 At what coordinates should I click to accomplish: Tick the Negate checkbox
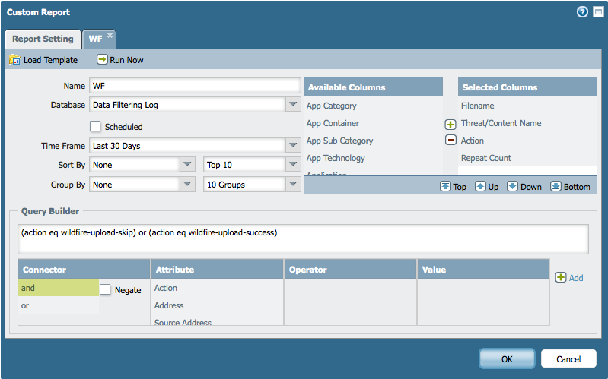point(105,289)
